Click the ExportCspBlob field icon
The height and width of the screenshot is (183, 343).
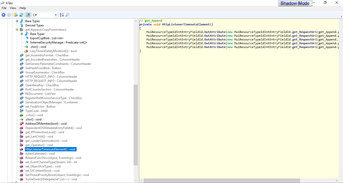(x=27, y=38)
